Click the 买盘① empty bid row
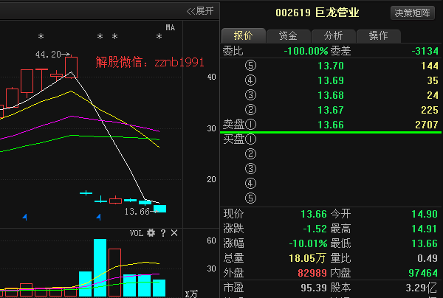443x298 pixels. pos(331,139)
